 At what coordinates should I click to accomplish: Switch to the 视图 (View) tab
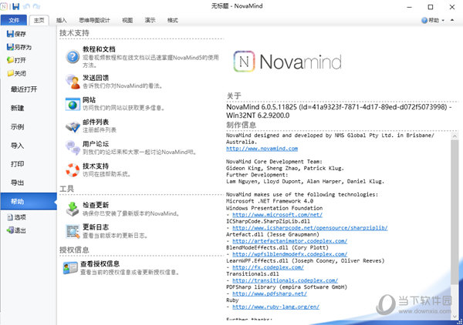coord(127,20)
